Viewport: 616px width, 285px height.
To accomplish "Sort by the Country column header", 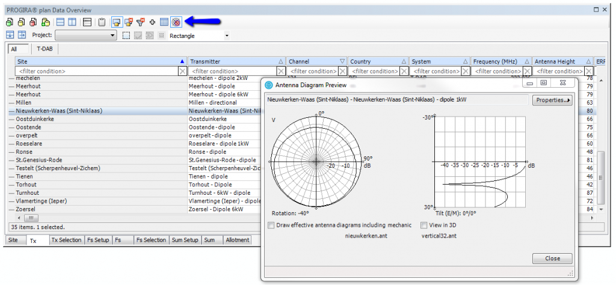I will tap(378, 62).
